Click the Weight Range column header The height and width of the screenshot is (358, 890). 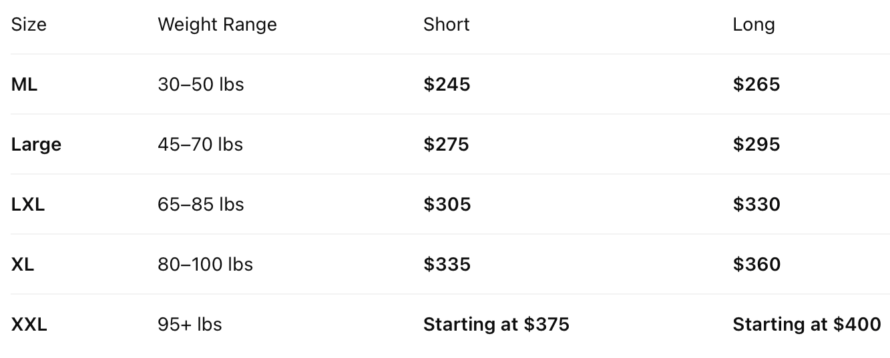[x=217, y=25]
